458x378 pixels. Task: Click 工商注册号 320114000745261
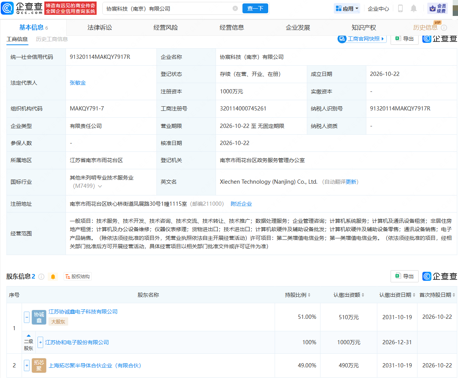(x=243, y=109)
